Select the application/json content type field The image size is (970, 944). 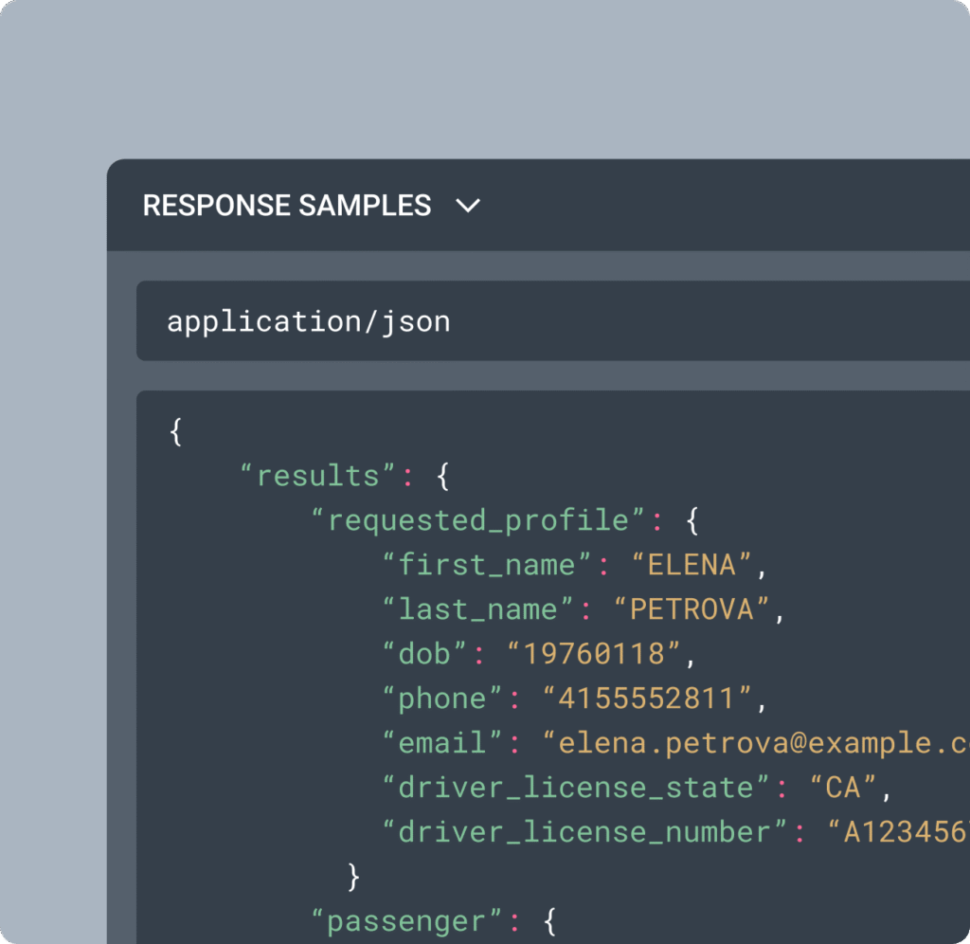[553, 320]
